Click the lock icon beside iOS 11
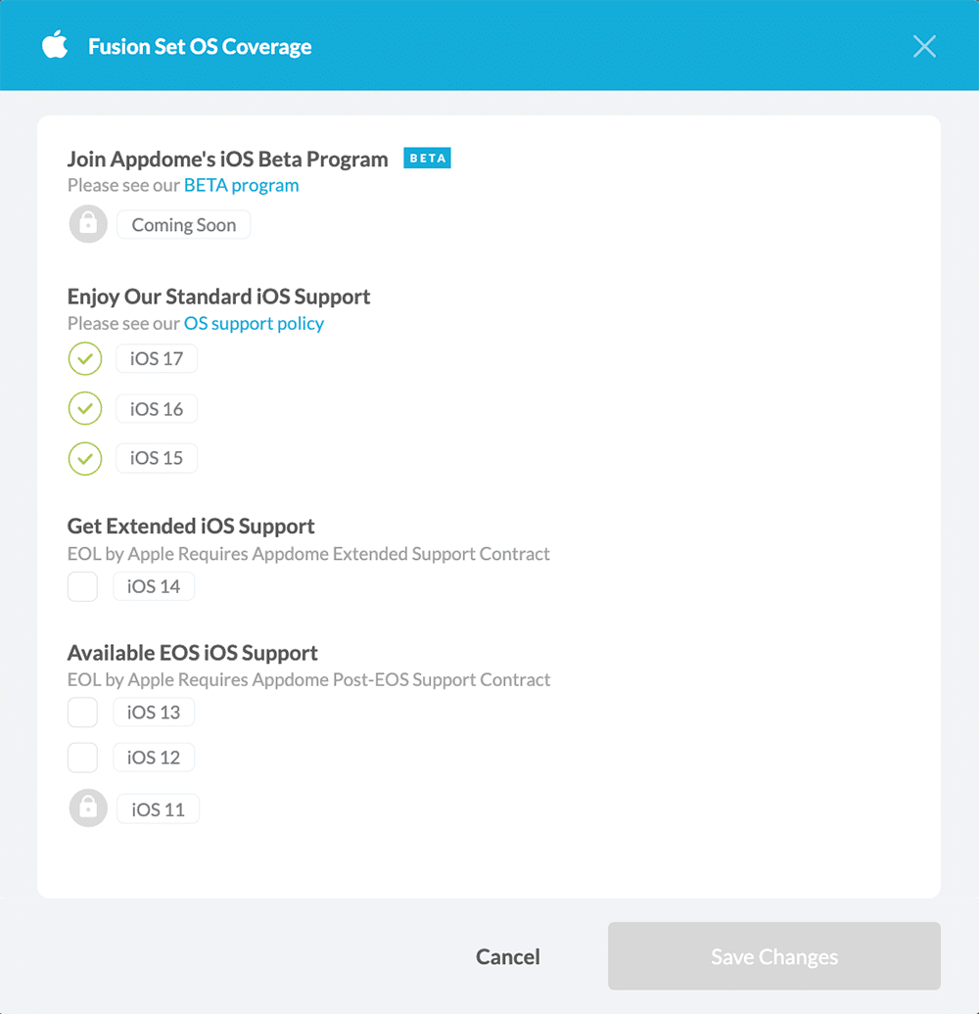 click(87, 807)
